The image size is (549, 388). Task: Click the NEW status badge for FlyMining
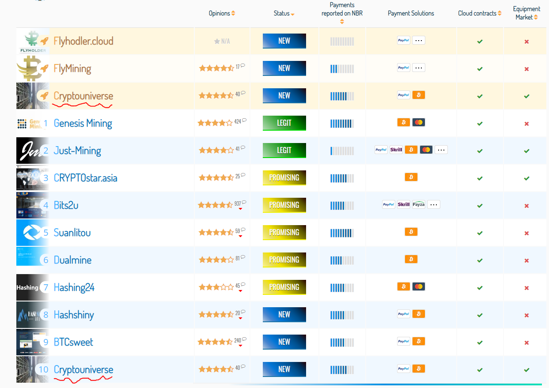click(284, 68)
